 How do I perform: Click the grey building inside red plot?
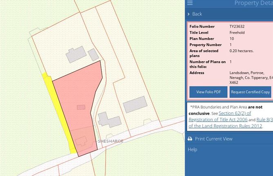click(80, 140)
